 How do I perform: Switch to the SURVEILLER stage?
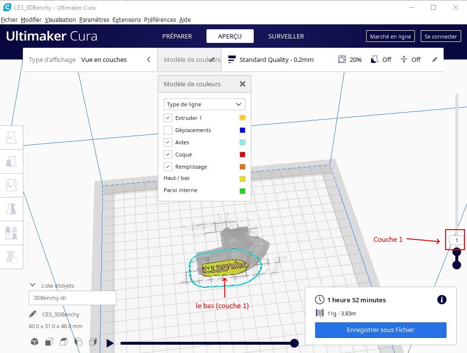[286, 36]
